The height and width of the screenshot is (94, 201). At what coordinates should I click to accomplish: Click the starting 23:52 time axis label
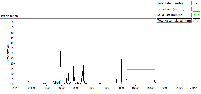coord(16,88)
